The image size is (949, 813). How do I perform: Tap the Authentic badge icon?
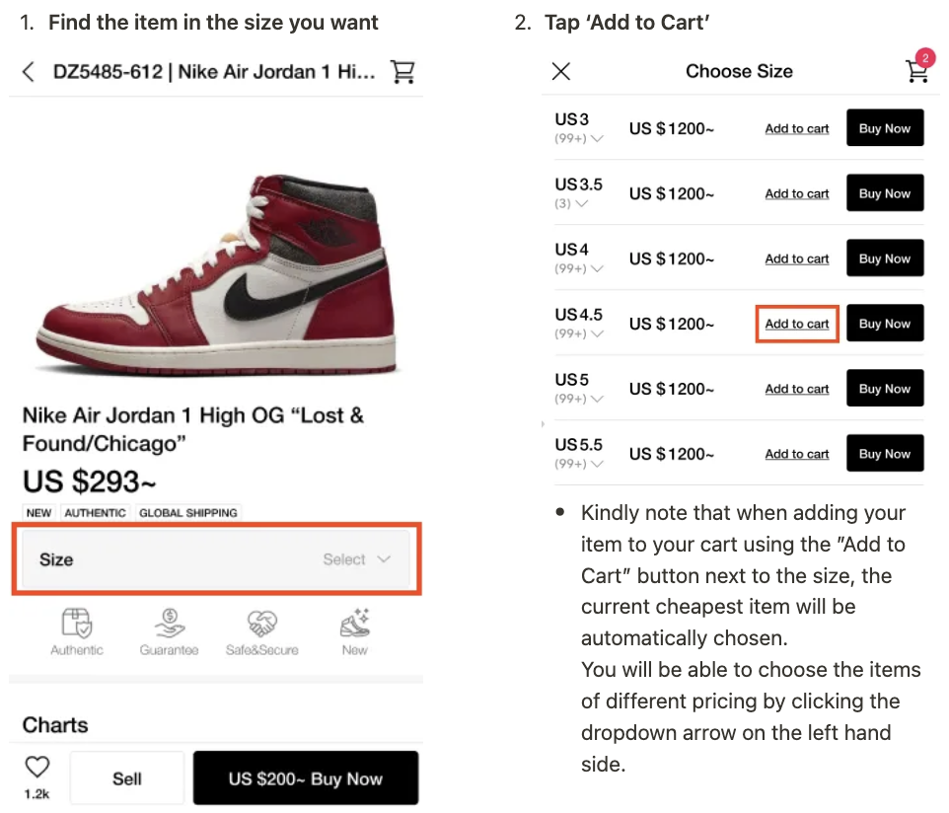(x=77, y=624)
